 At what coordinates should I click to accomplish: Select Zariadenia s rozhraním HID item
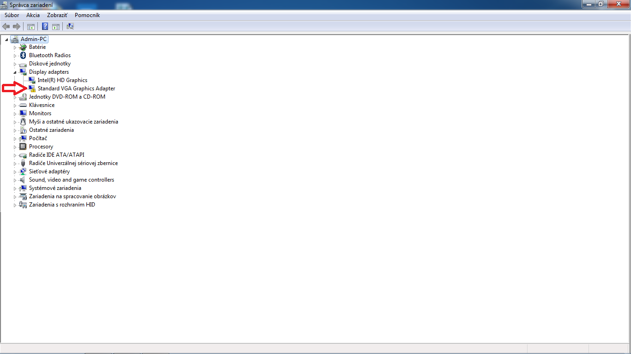coord(62,205)
